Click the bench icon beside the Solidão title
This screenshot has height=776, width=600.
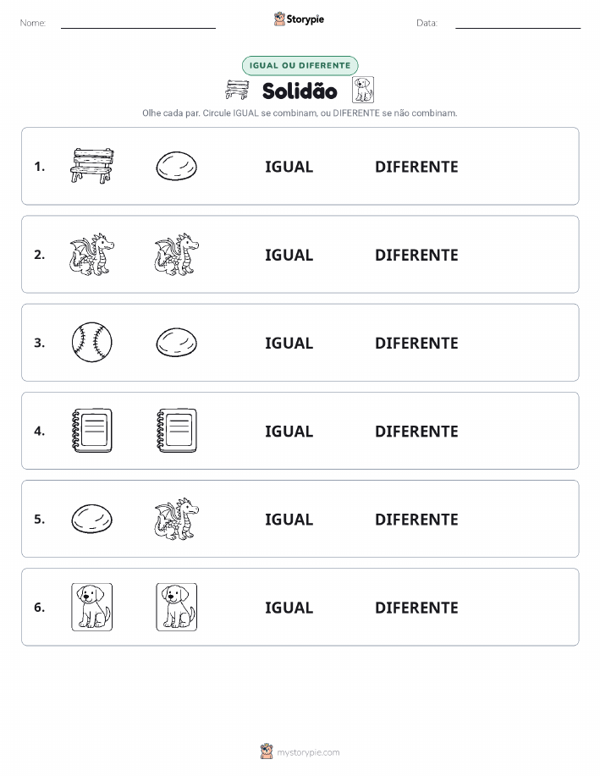[x=237, y=90]
